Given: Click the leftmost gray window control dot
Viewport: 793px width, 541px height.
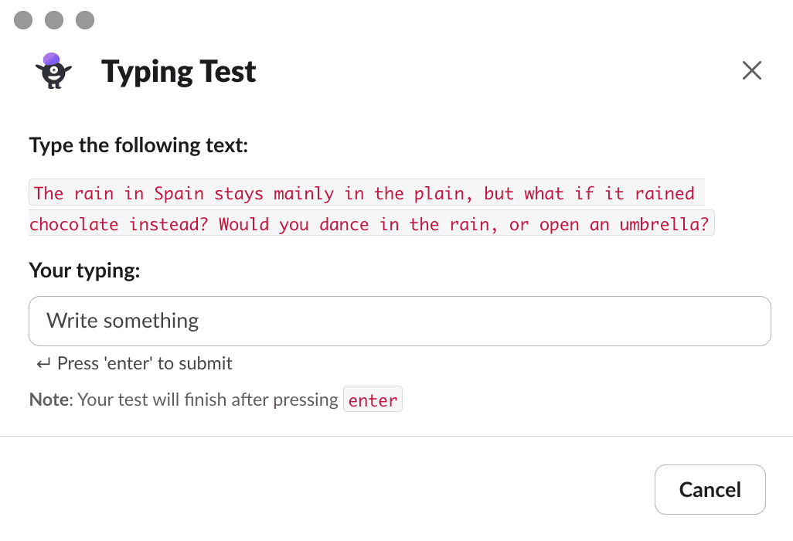Looking at the screenshot, I should (23, 20).
